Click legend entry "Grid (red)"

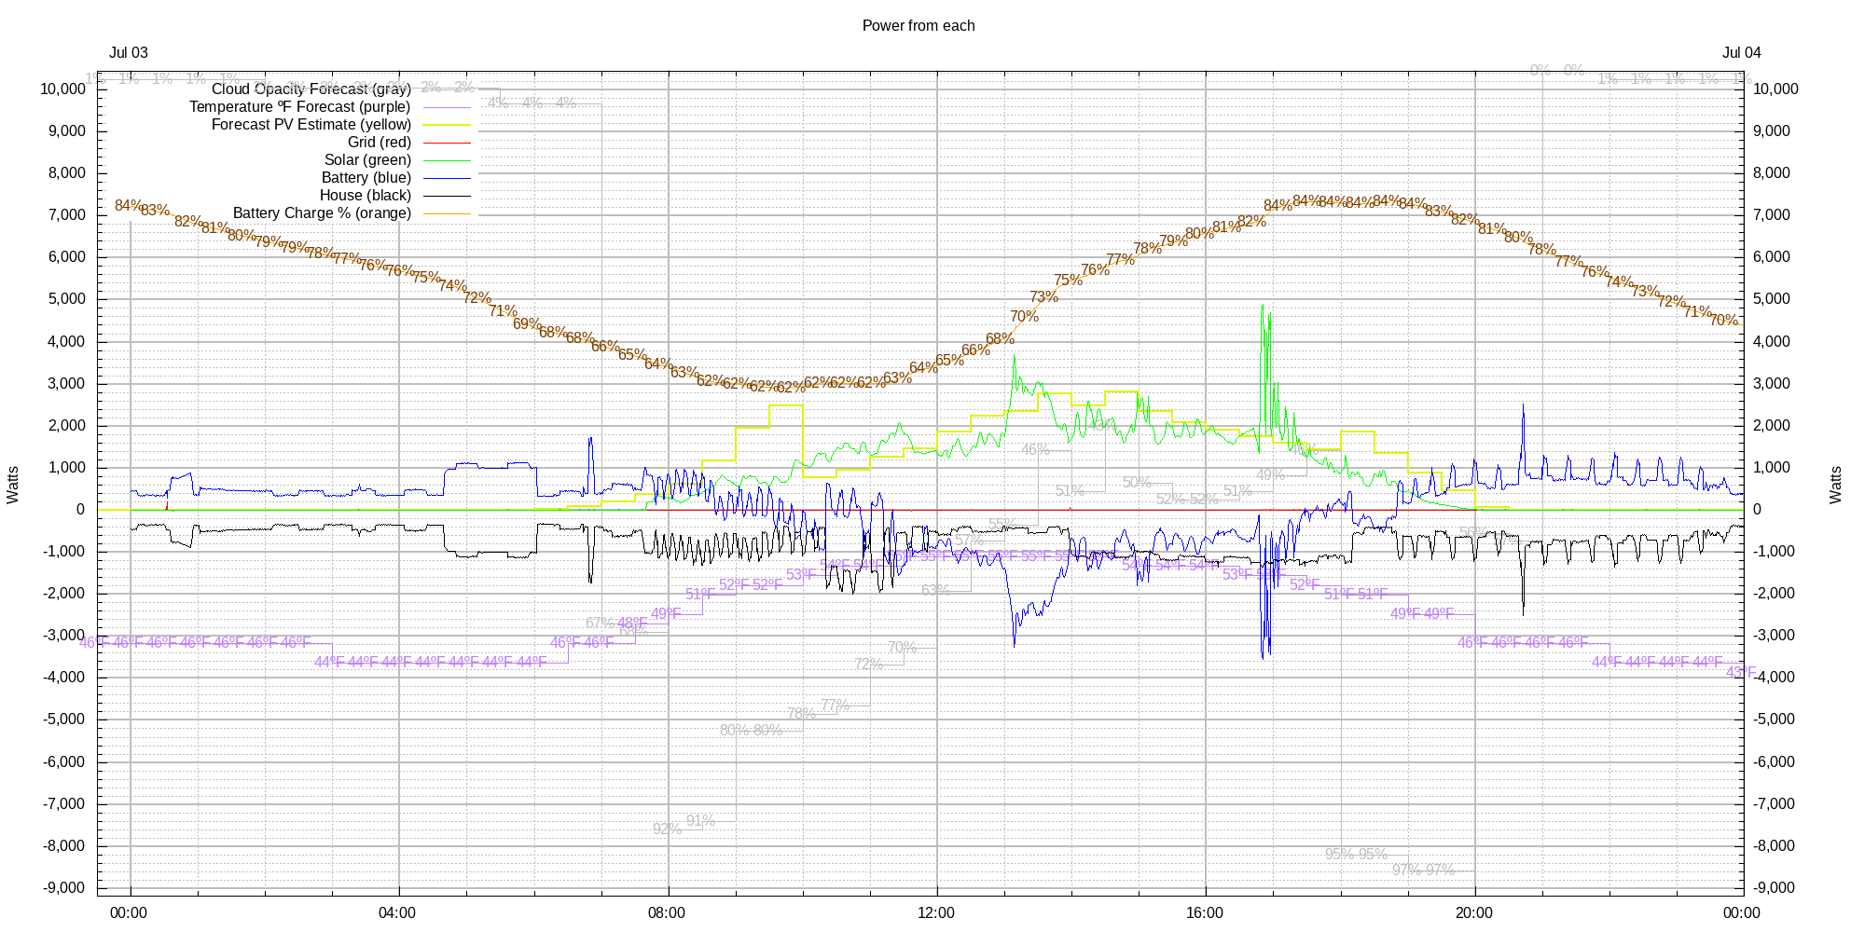click(380, 143)
